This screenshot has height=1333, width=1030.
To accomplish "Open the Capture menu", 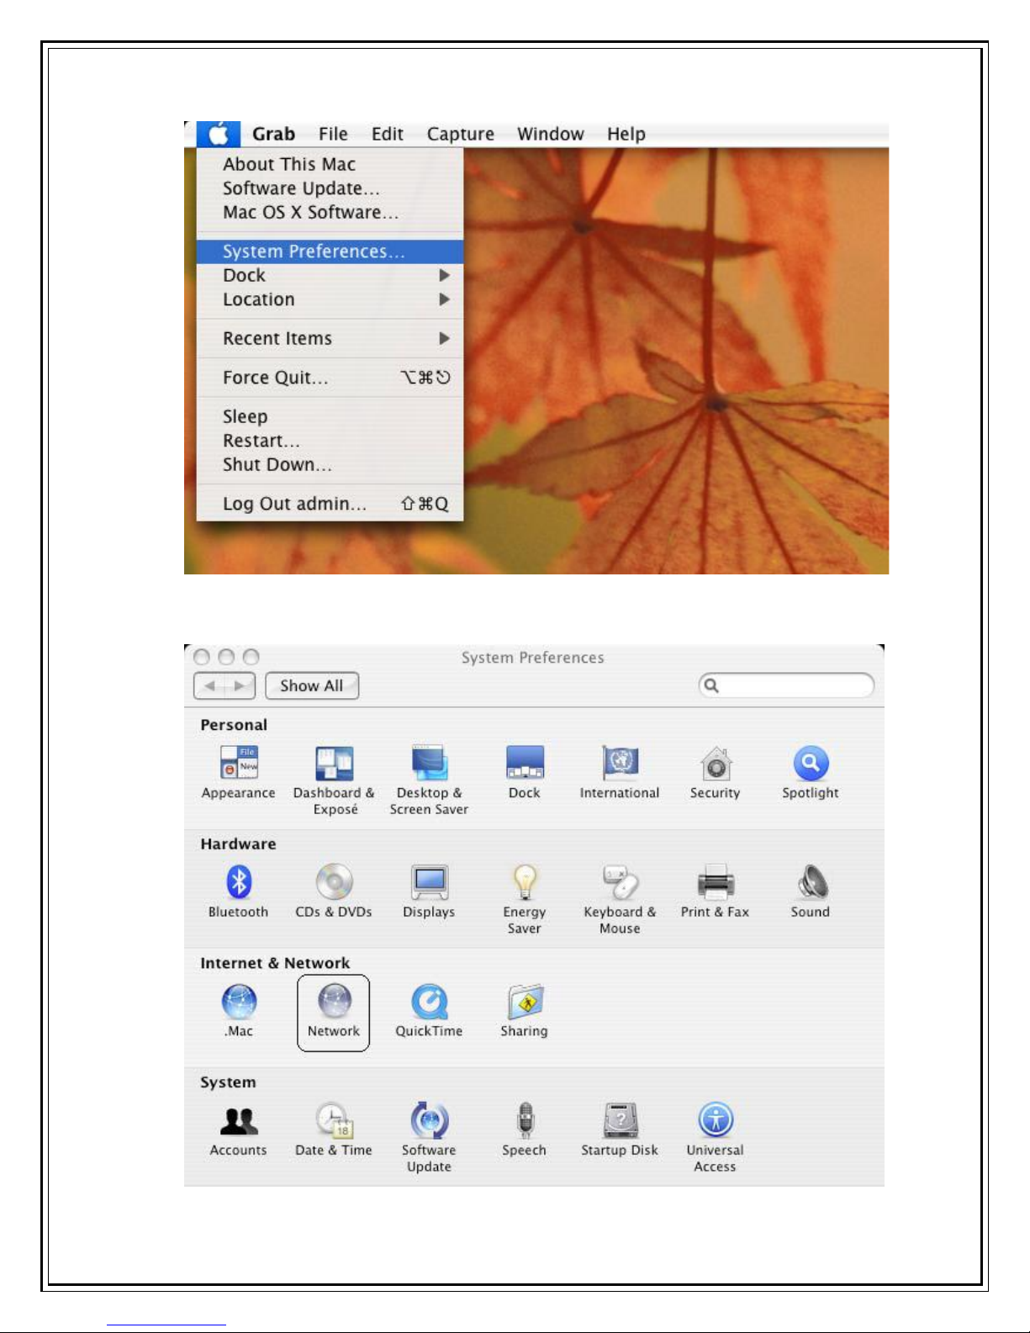I will coord(461,134).
